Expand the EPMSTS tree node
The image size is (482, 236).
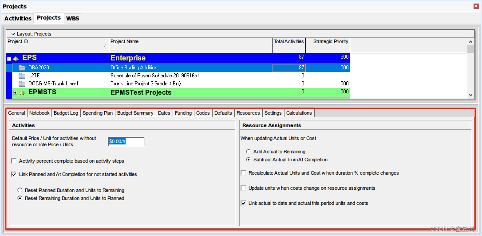click(x=15, y=92)
